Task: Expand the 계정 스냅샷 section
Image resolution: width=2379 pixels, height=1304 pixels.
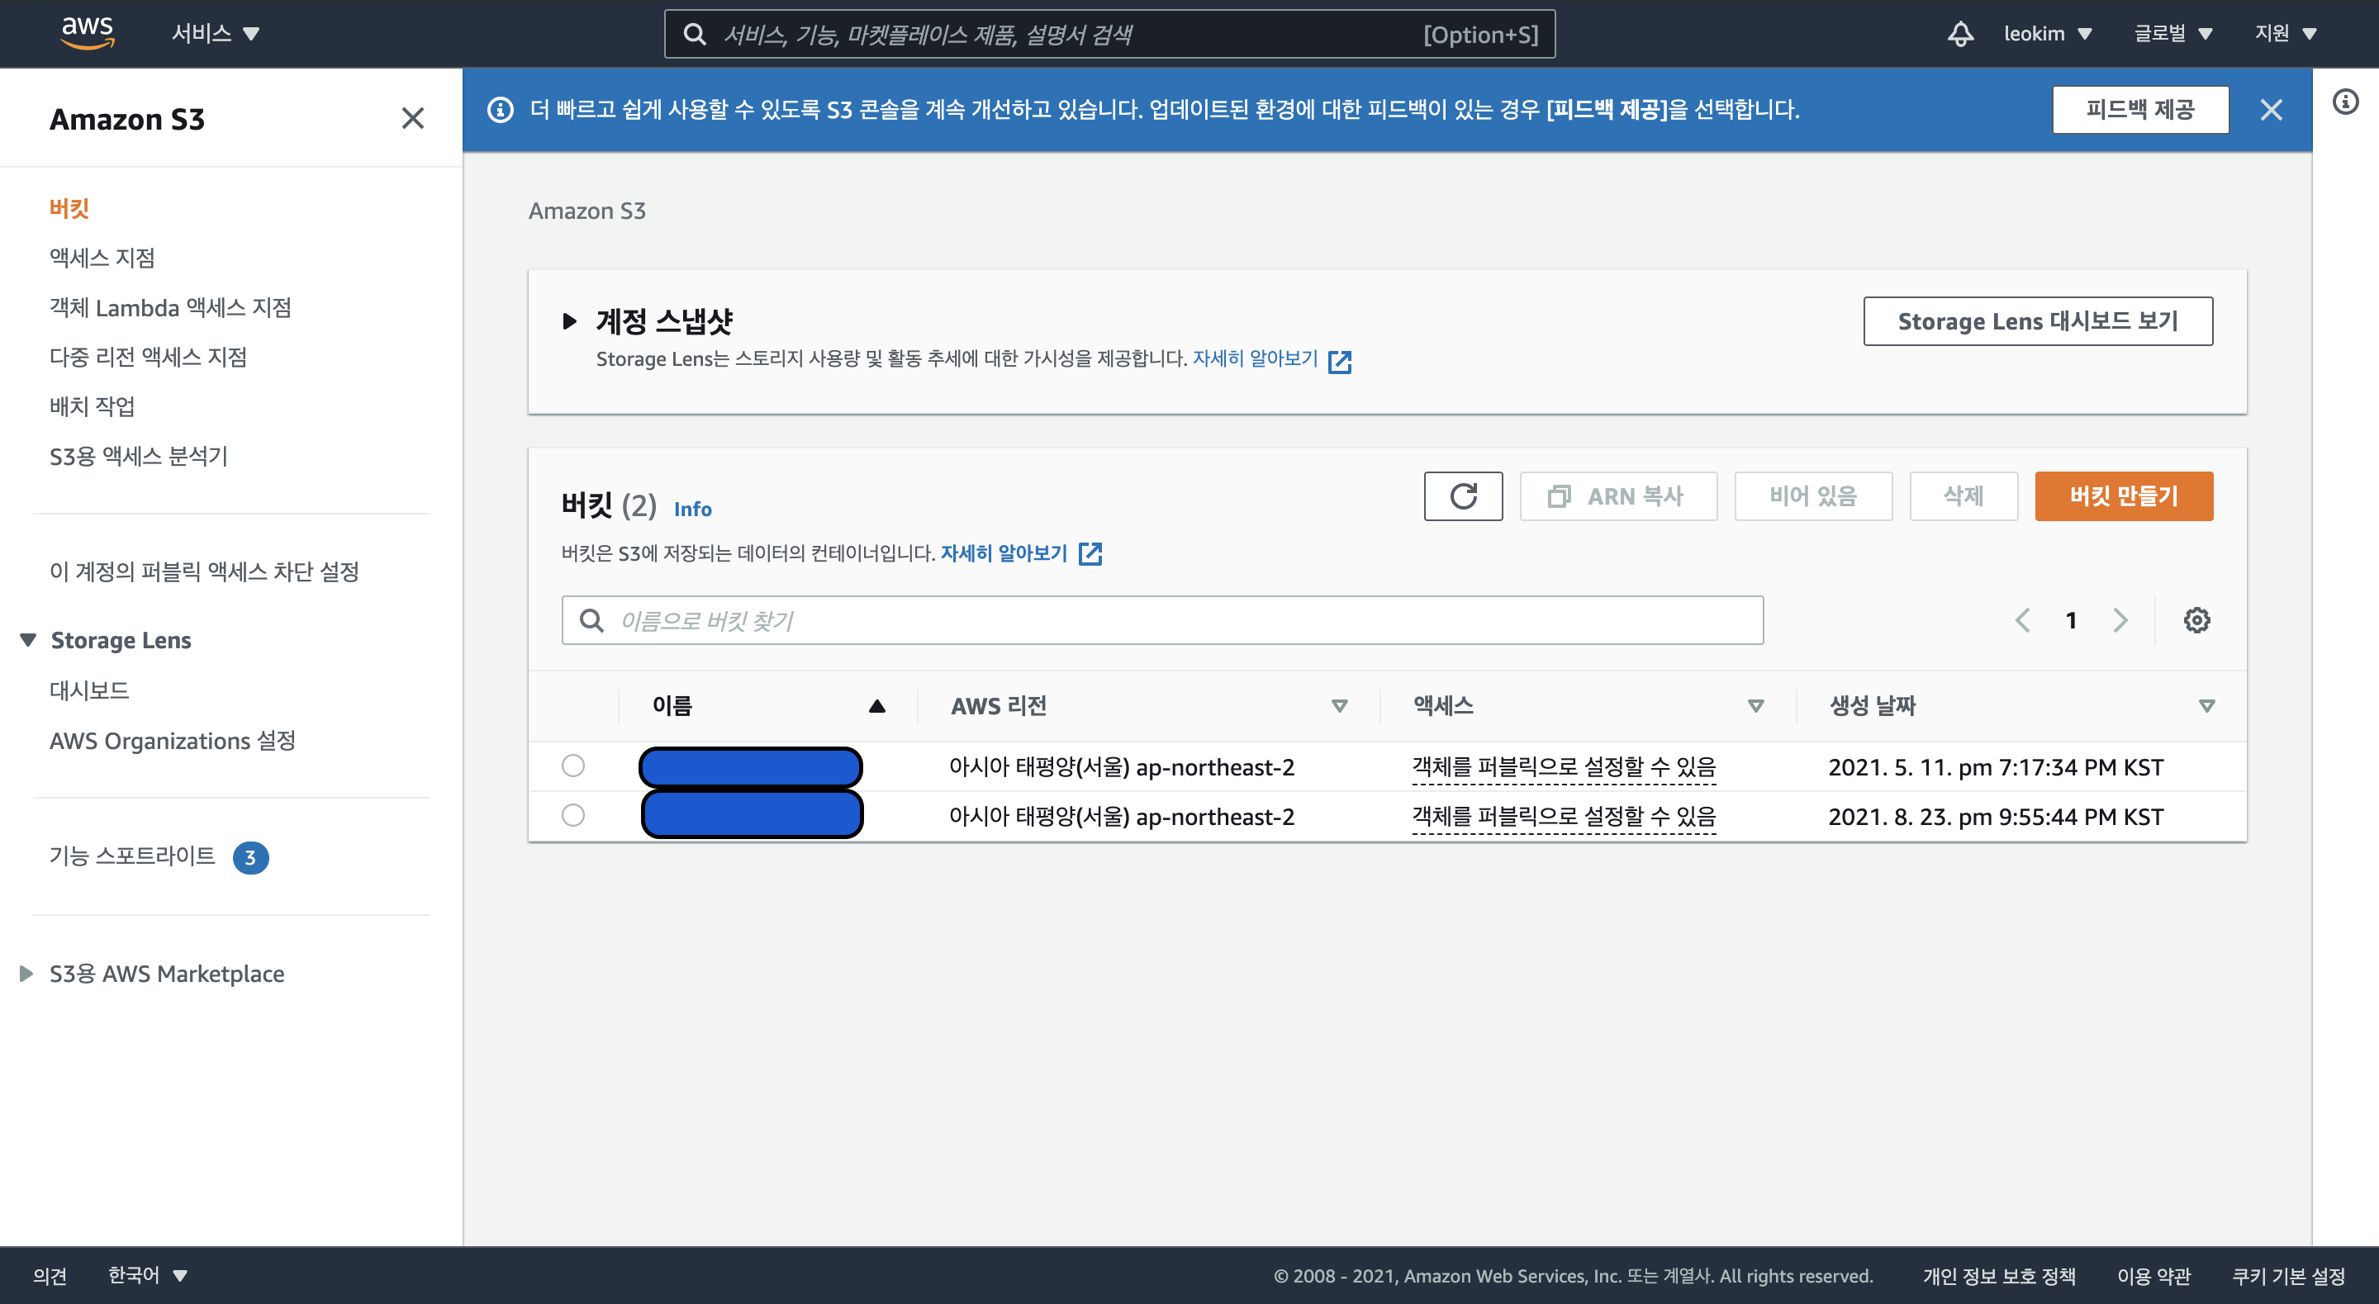Action: tap(569, 321)
